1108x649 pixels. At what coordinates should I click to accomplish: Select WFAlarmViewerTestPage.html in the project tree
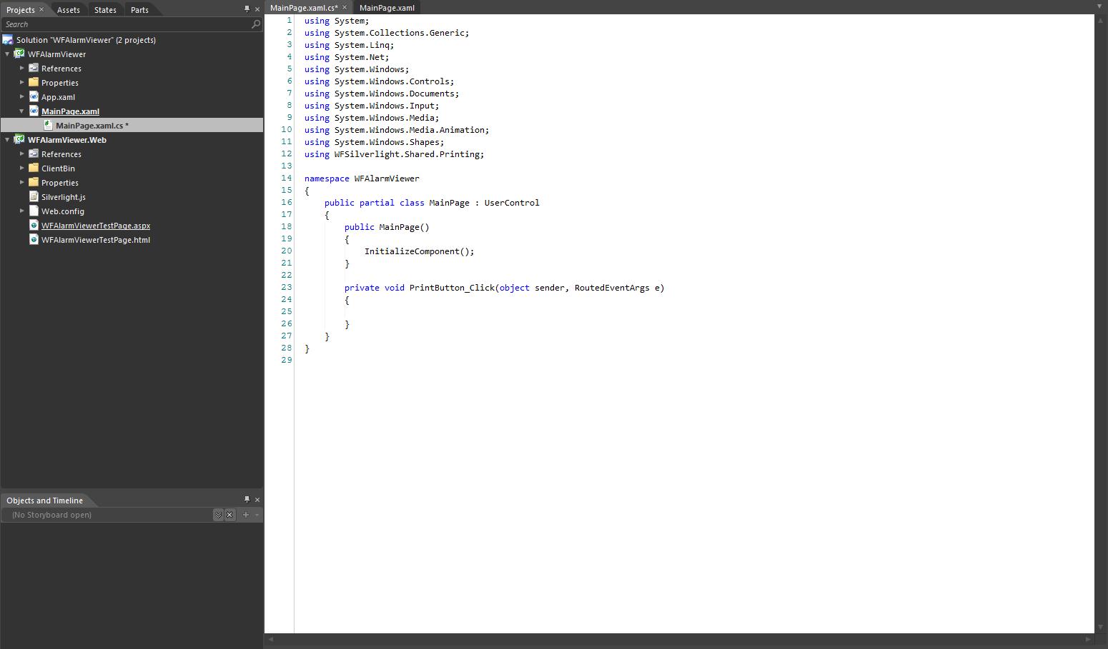pyautogui.click(x=96, y=240)
